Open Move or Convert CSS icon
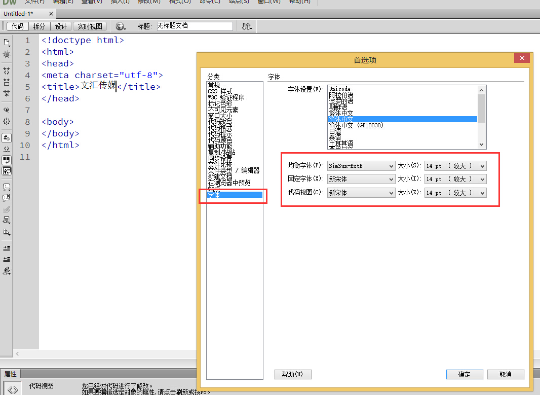540x395 pixels. (7, 232)
